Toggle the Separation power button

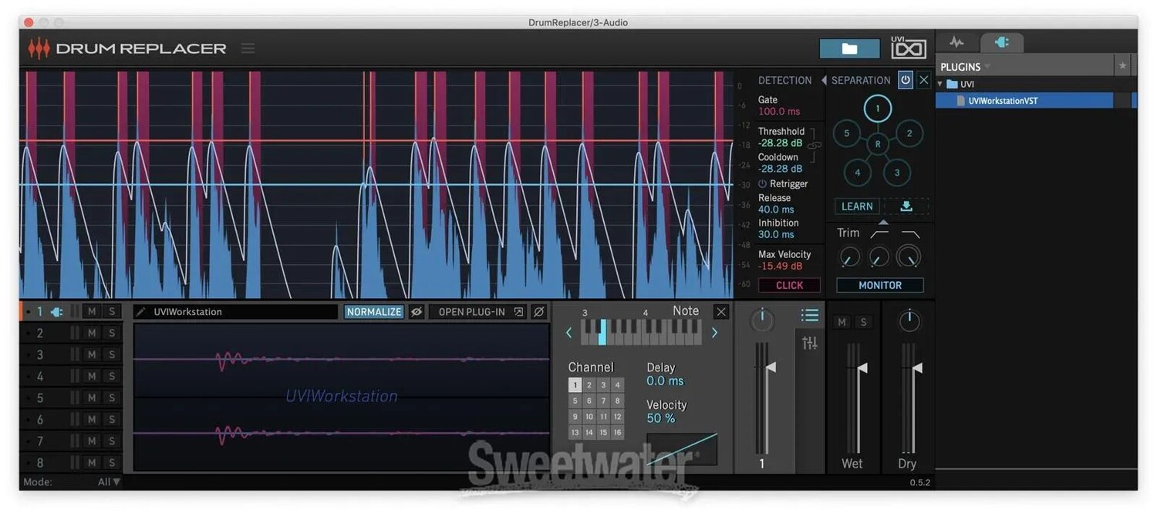point(905,80)
